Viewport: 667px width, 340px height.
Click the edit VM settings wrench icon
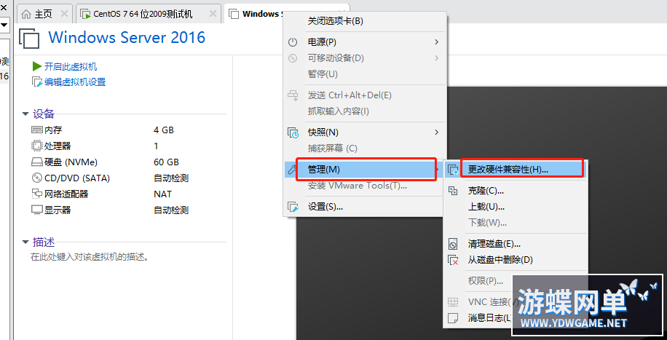(37, 82)
